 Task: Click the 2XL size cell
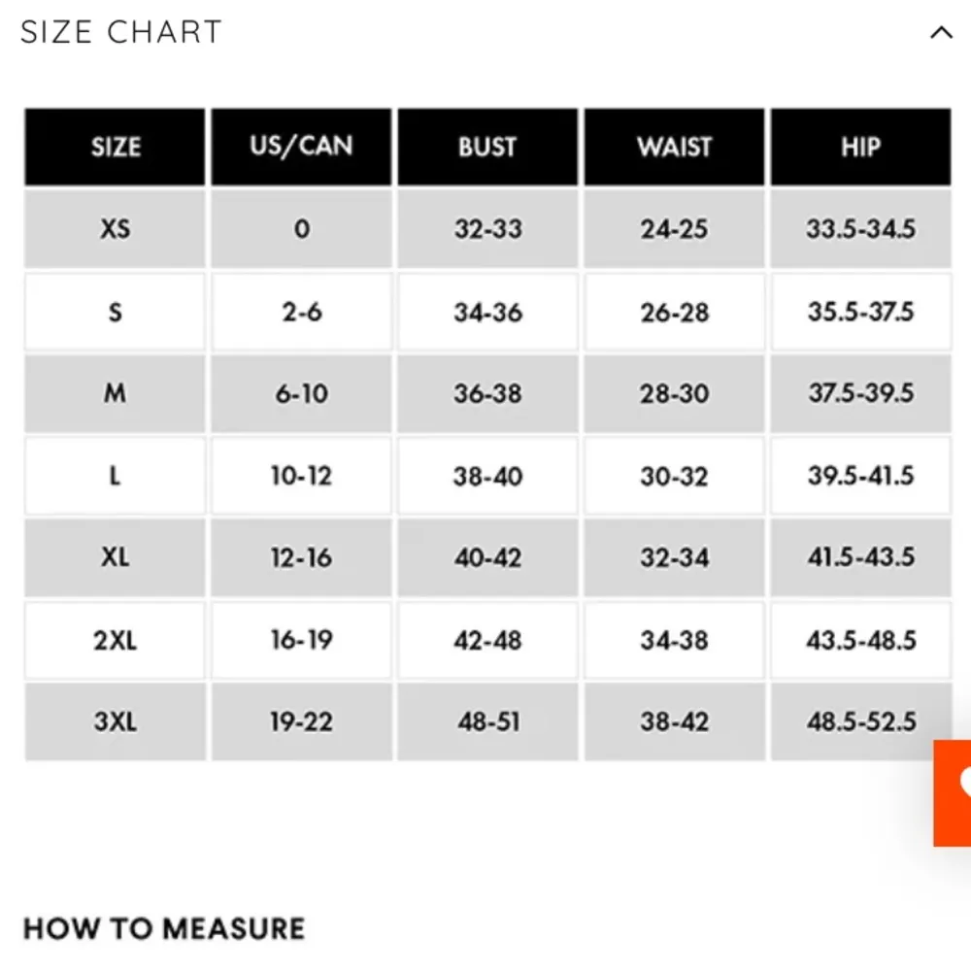(116, 640)
